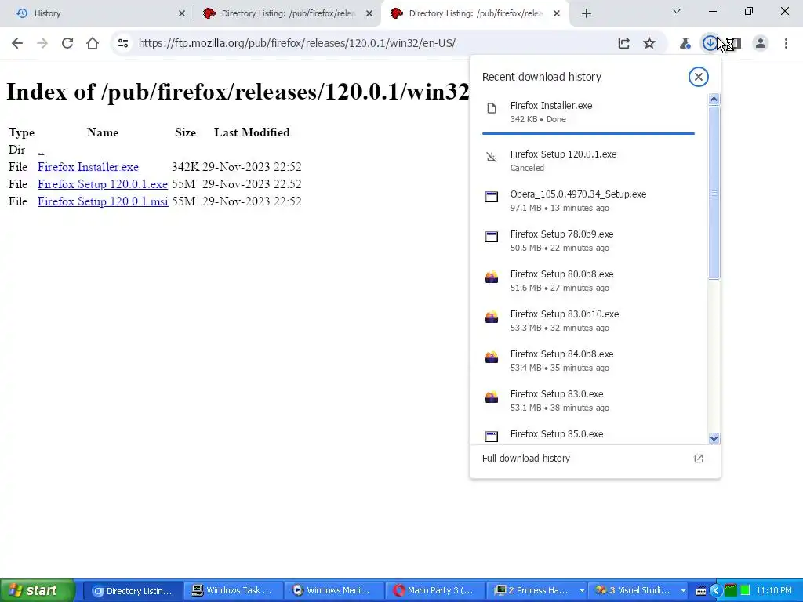
Task: Select canceled Firefox Setup 120.0.1.exe download
Action: [588, 160]
